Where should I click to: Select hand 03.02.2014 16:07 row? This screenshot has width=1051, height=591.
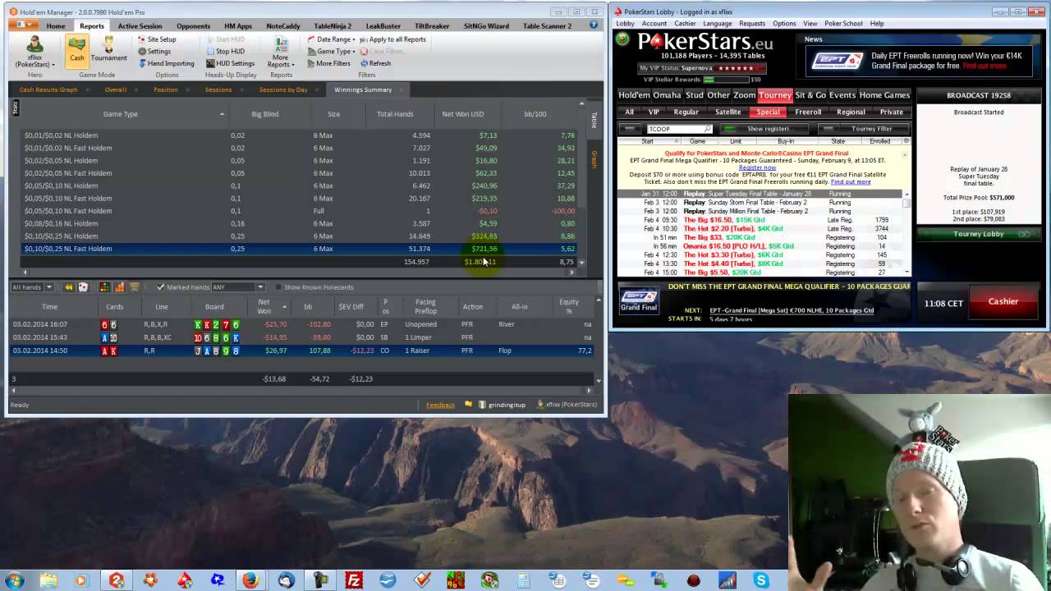(x=300, y=324)
